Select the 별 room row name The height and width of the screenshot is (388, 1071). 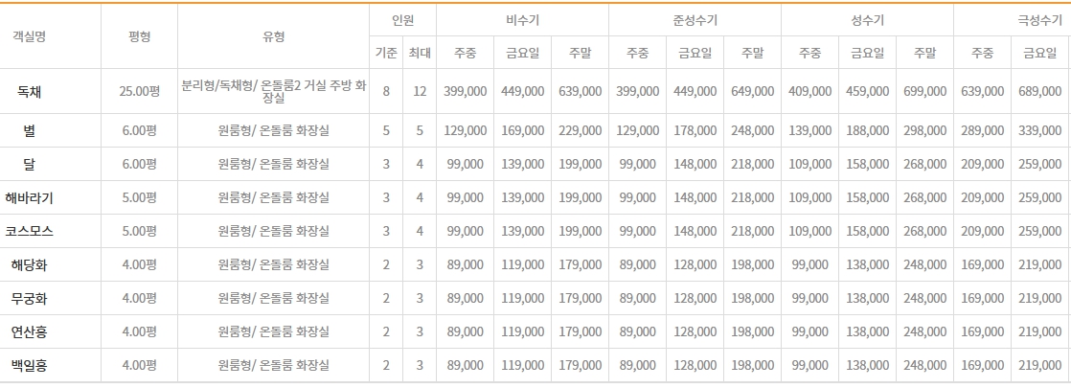(x=30, y=130)
